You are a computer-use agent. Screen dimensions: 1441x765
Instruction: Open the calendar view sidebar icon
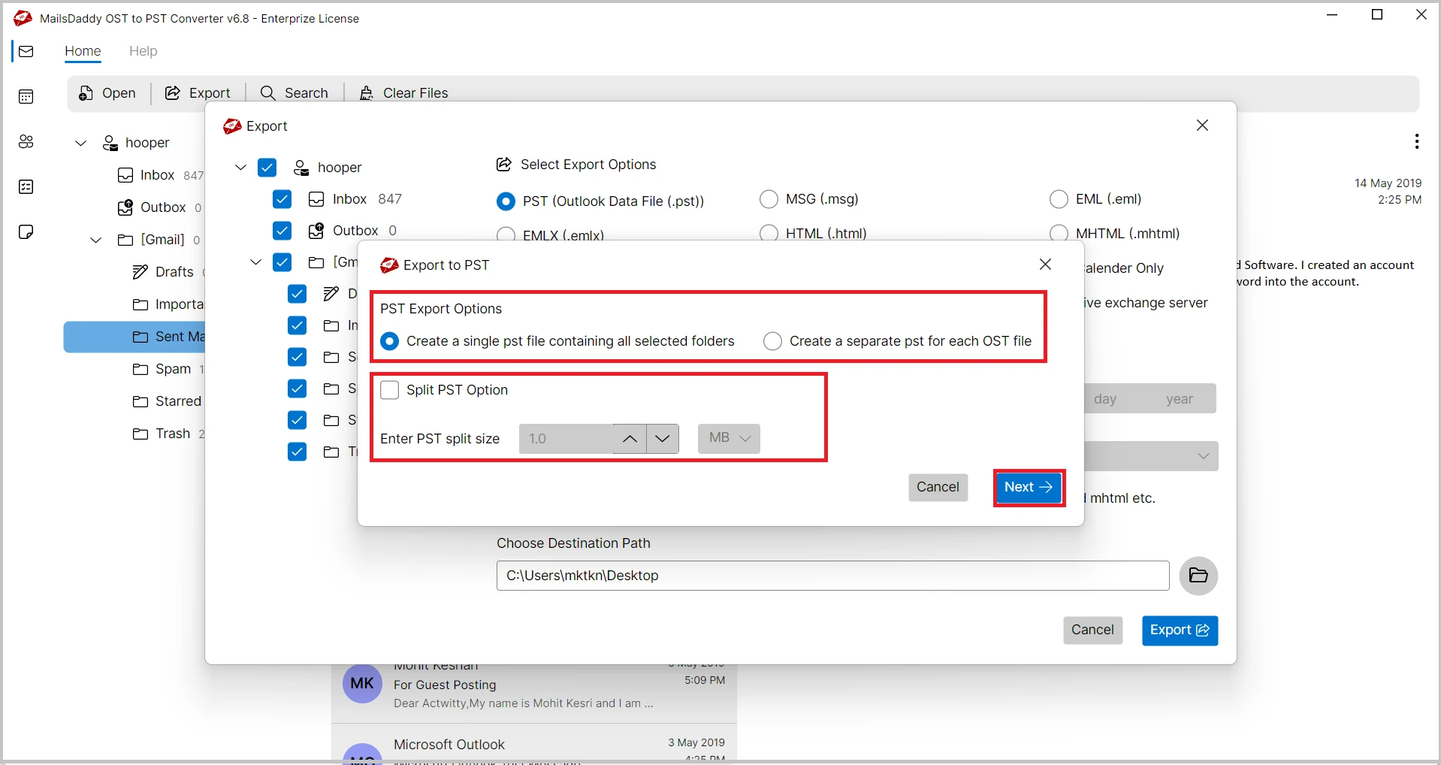[26, 97]
